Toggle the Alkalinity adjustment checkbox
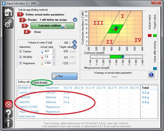The image size is (164, 131). pos(20,57)
